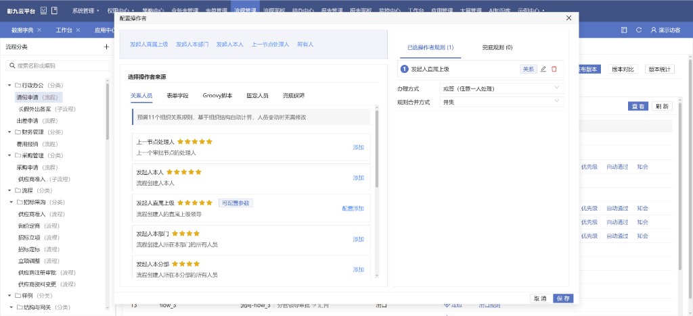Collapse the 采购管理 category node
The width and height of the screenshot is (693, 316).
pos(9,155)
